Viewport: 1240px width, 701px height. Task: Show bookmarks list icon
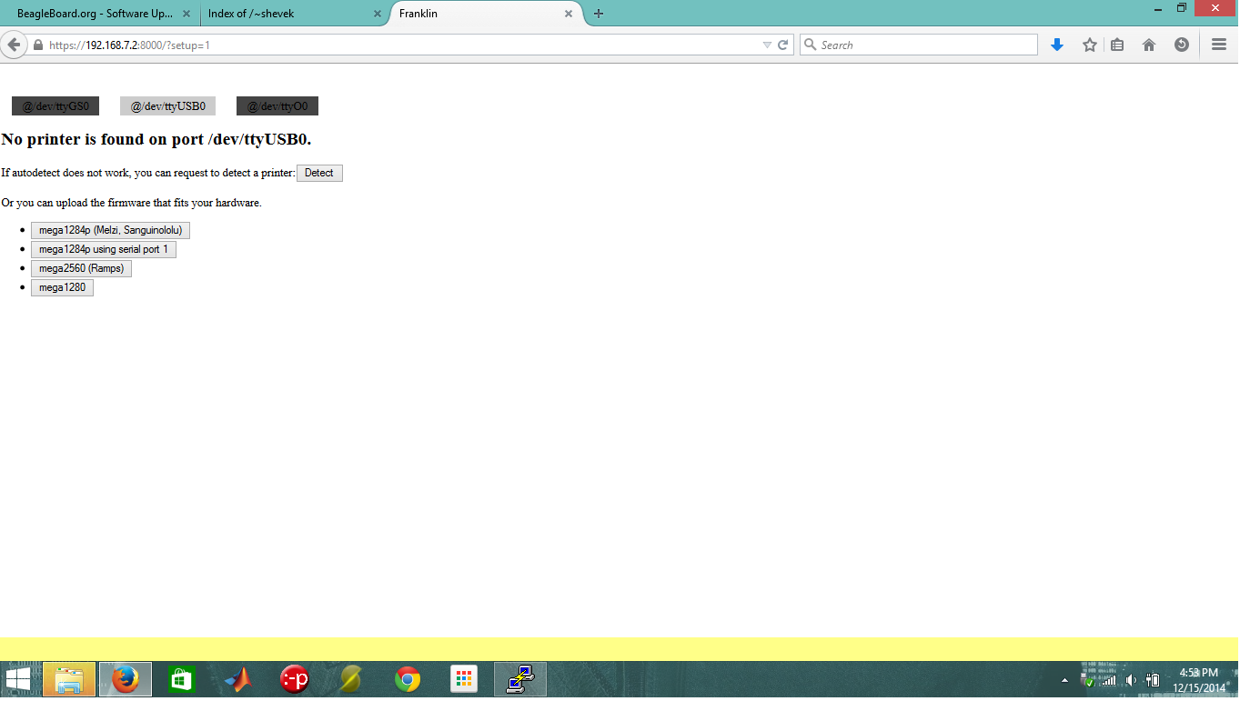1117,45
